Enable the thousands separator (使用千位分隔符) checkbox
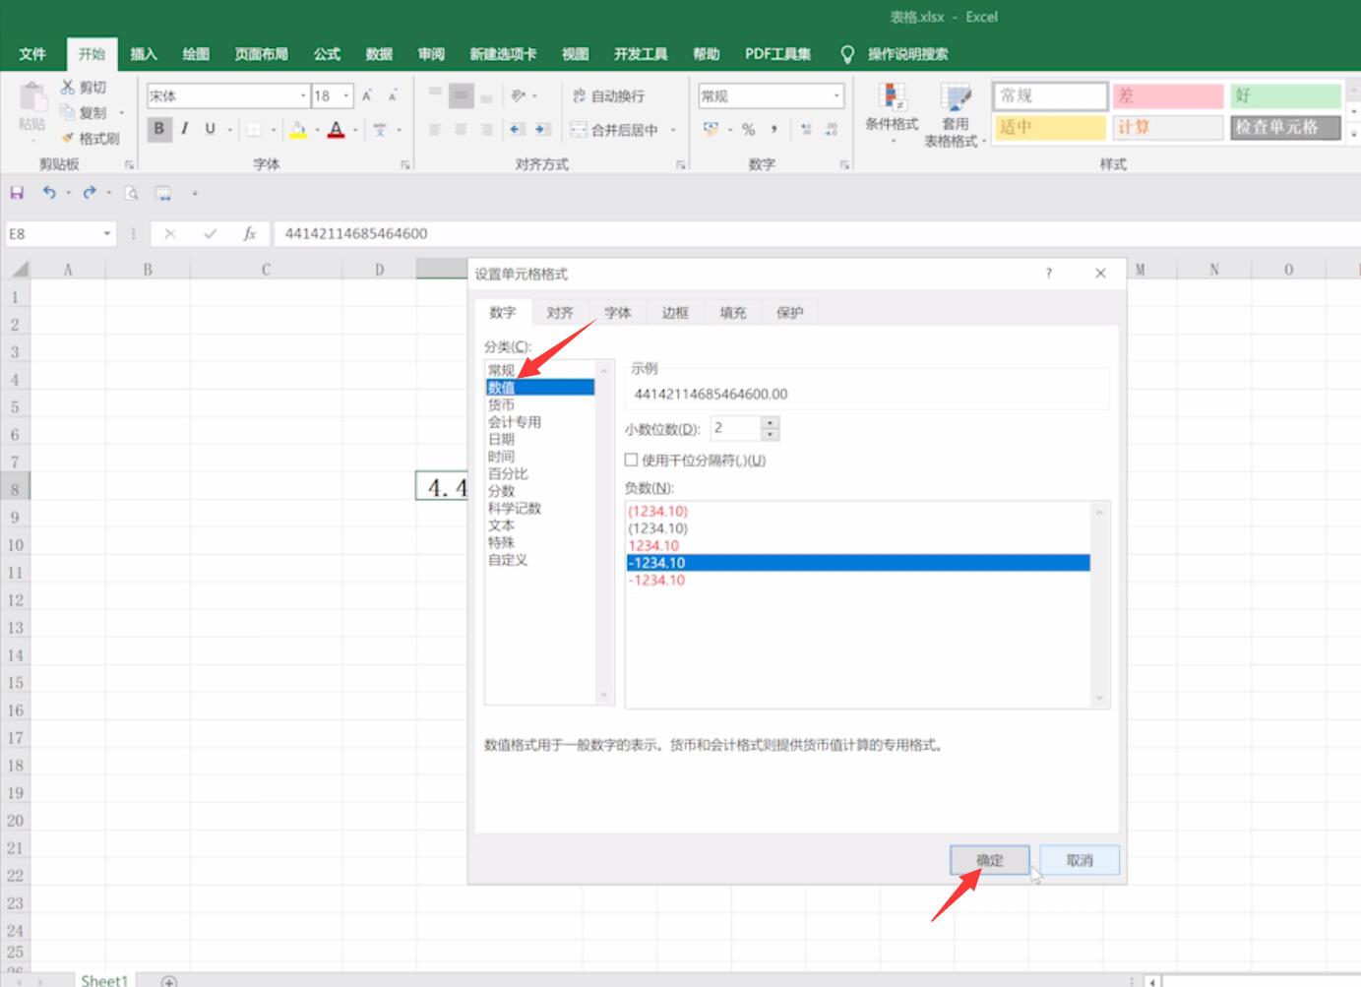1361x987 pixels. click(632, 460)
